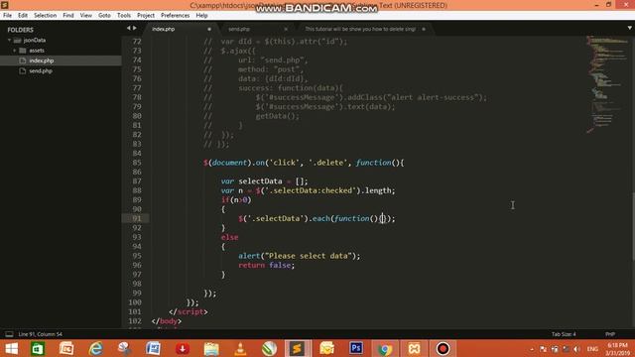635x357 pixels.
Task: Open the PowerPoint taskbar icon
Action: click(66, 348)
